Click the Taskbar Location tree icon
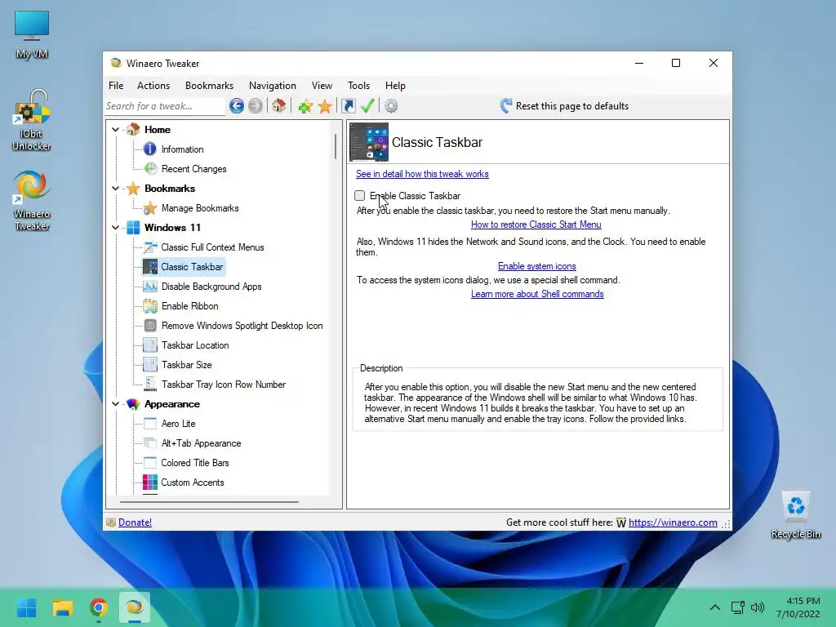Image resolution: width=836 pixels, height=627 pixels. (150, 345)
